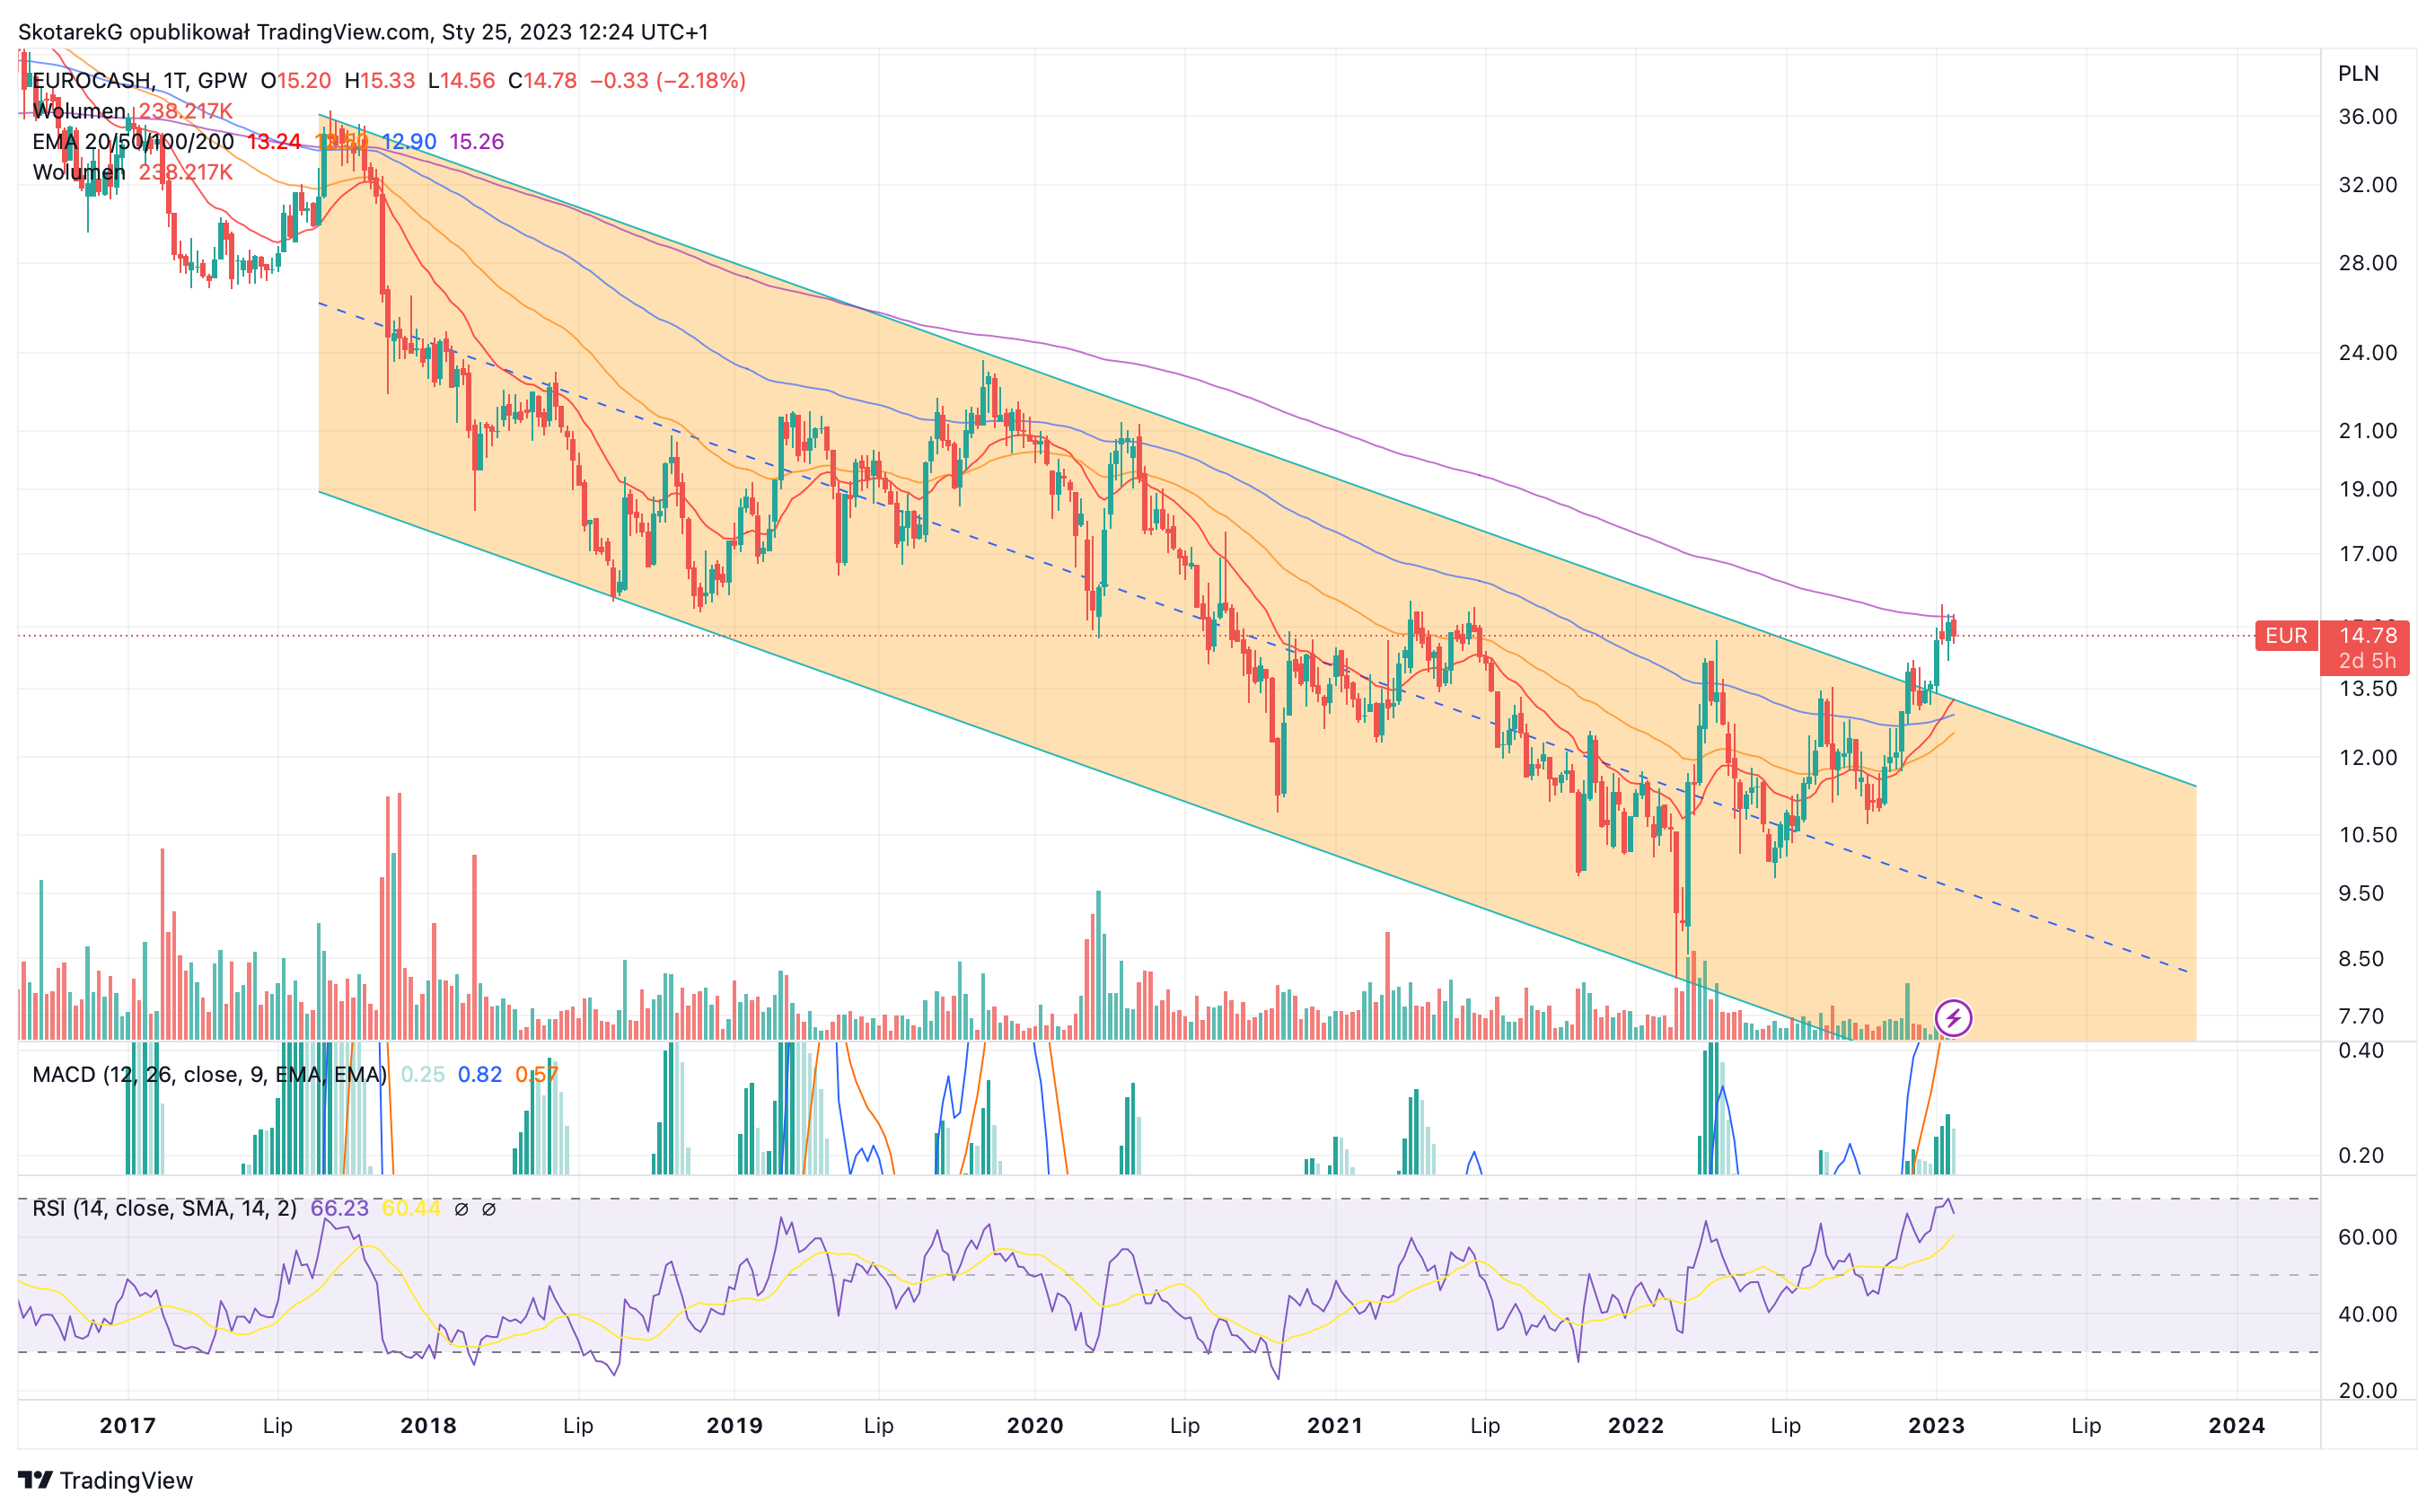Image resolution: width=2435 pixels, height=1512 pixels.
Task: Click the 2019 label on time axis
Action: [x=734, y=1426]
